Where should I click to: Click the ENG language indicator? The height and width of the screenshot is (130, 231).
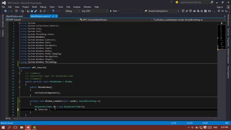click(215, 127)
